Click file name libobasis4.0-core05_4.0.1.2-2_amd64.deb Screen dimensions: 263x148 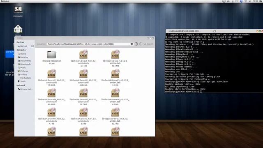(83, 100)
